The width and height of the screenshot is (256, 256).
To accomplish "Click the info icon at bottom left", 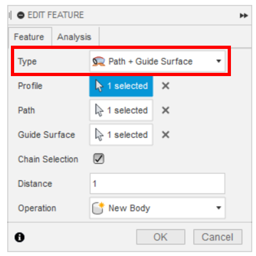I will pyautogui.click(x=20, y=237).
